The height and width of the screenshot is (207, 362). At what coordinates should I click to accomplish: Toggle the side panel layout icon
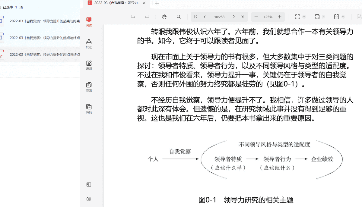click(89, 184)
